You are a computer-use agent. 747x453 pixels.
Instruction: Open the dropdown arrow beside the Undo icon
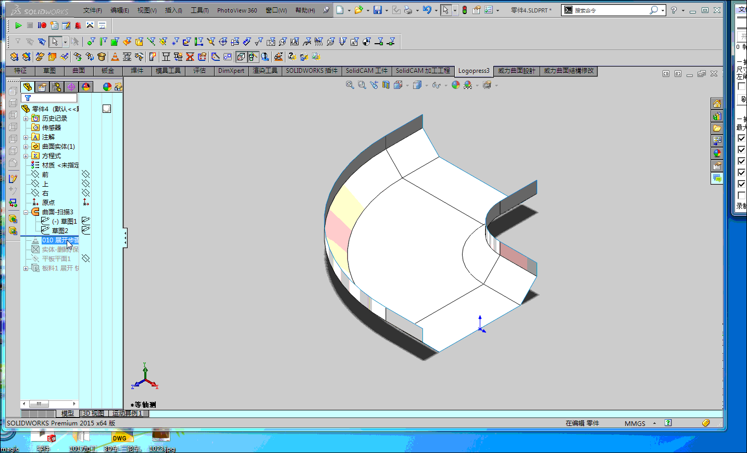[x=435, y=10]
